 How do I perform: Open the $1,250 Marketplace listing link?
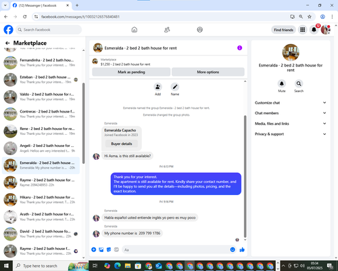click(125, 64)
